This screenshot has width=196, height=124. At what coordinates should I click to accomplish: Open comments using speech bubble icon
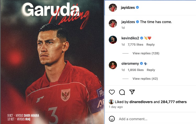click(122, 92)
